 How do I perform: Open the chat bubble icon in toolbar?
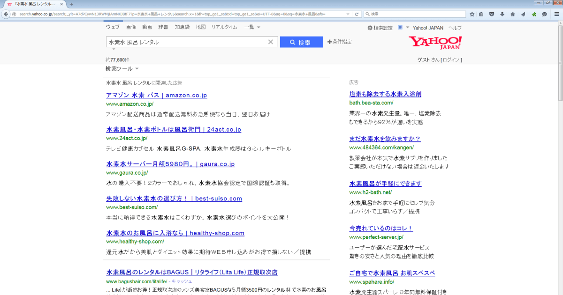point(544,14)
